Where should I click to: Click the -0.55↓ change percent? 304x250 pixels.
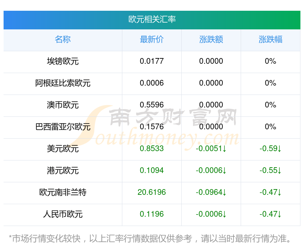tap(270, 170)
